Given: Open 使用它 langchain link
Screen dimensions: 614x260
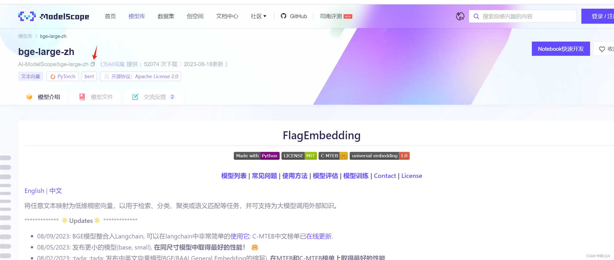Looking at the screenshot, I should click(240, 236).
